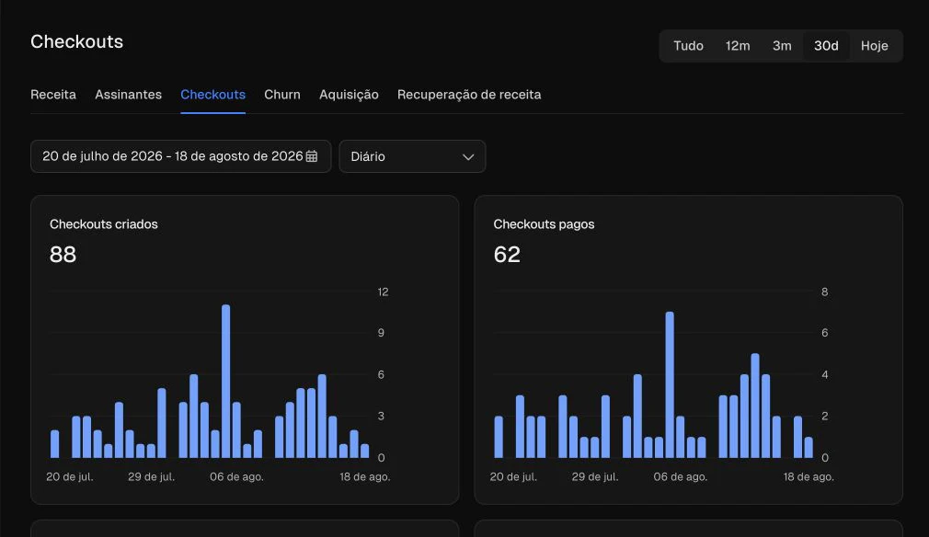This screenshot has width=929, height=537.
Task: Click the 62 total value
Action: (507, 255)
